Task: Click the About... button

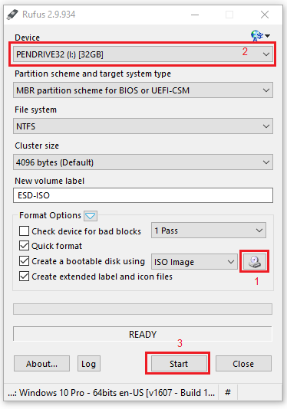Action: tap(41, 363)
